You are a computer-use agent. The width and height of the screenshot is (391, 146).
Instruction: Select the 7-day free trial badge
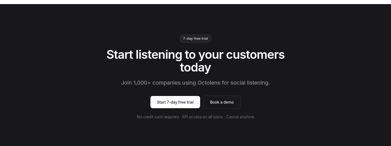[x=195, y=39]
